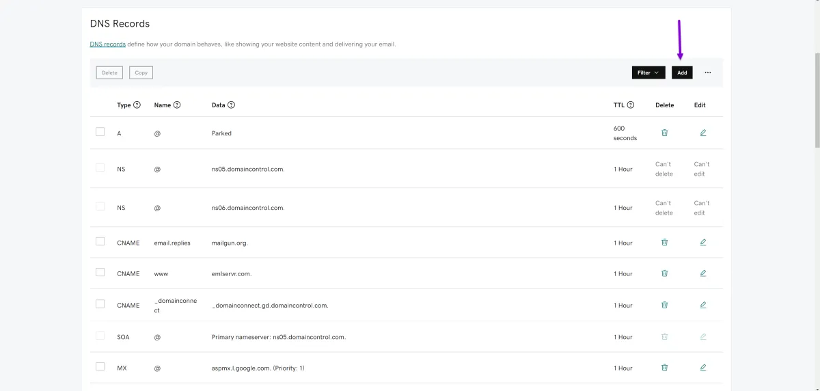Image resolution: width=820 pixels, height=391 pixels.
Task: Delete the A record with trash icon
Action: [664, 133]
